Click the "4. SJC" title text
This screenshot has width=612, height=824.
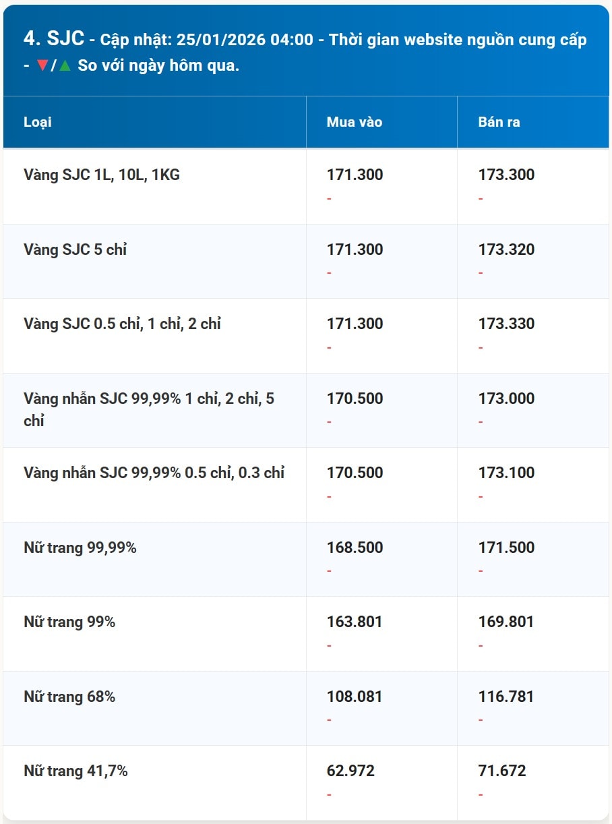point(54,38)
